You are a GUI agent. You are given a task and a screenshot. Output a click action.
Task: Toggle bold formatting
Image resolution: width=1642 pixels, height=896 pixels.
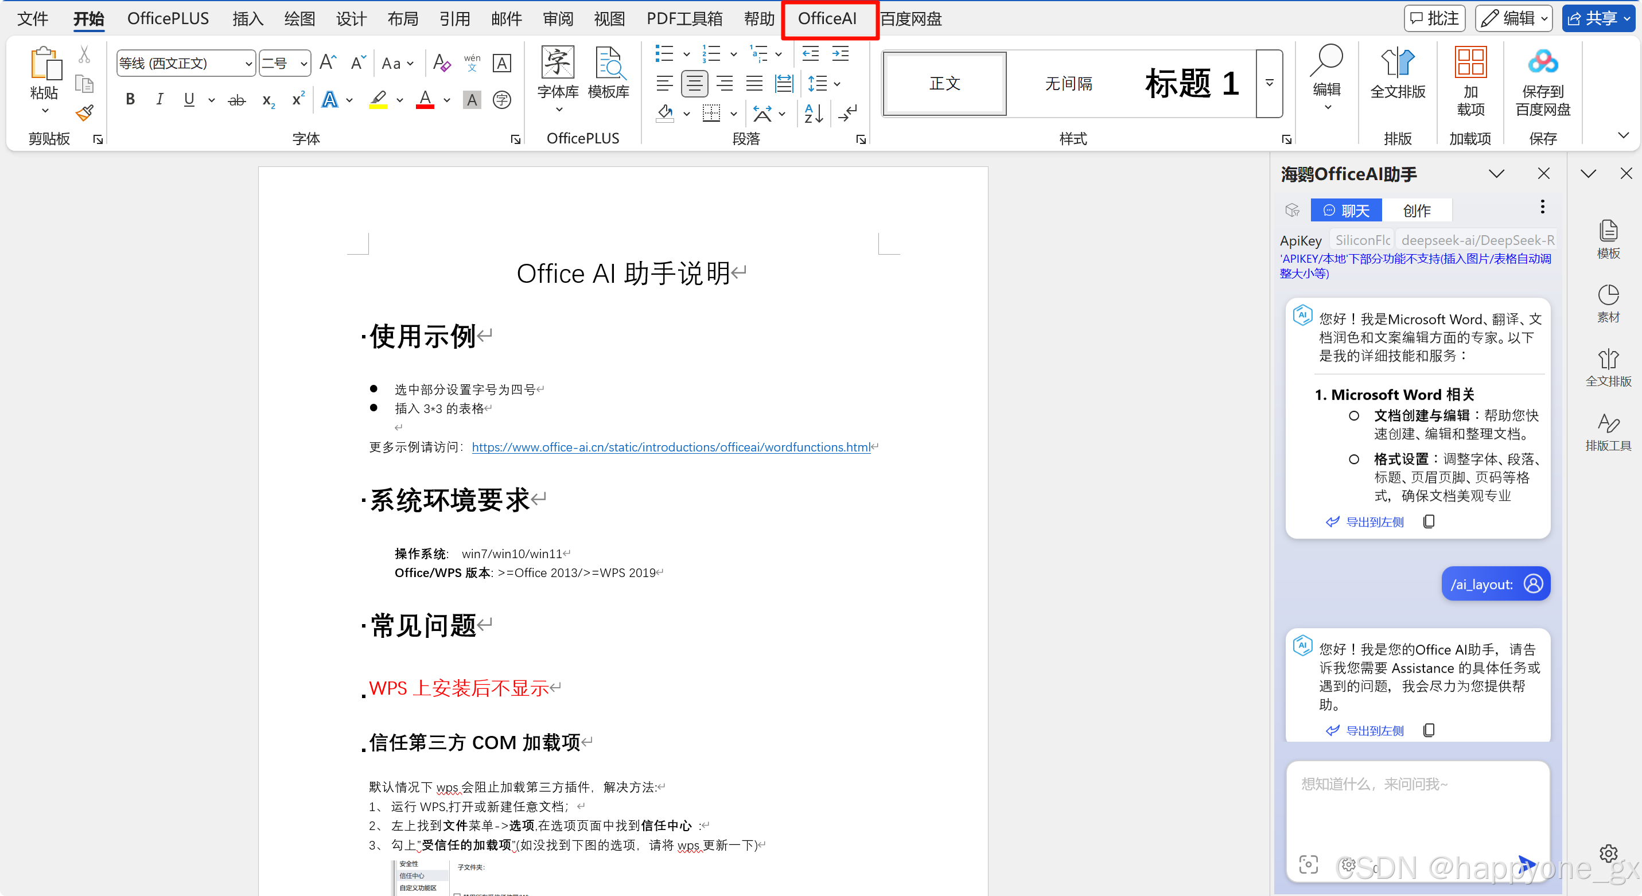tap(130, 99)
